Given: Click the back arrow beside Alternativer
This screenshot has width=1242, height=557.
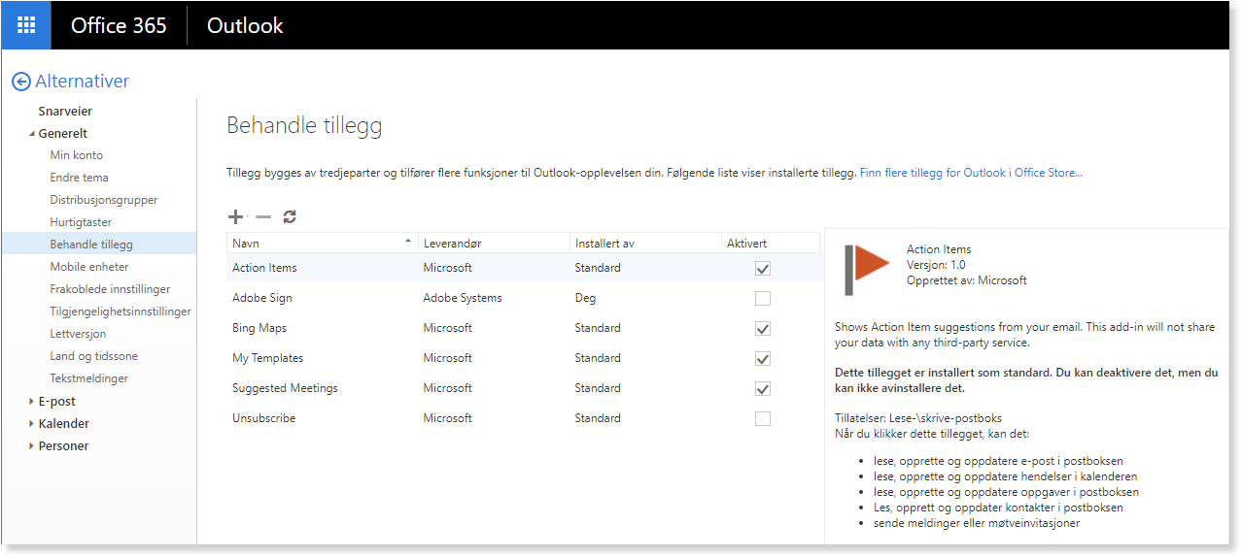Looking at the screenshot, I should 21,82.
